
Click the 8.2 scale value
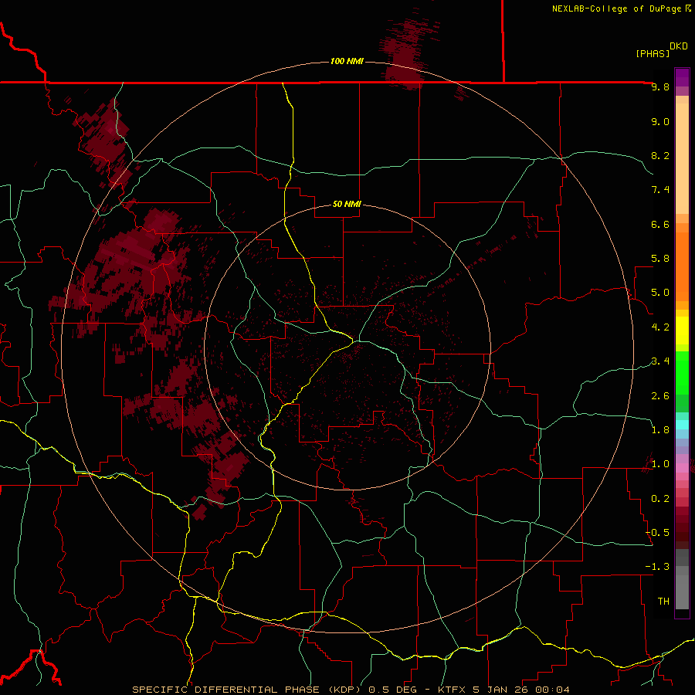(660, 155)
